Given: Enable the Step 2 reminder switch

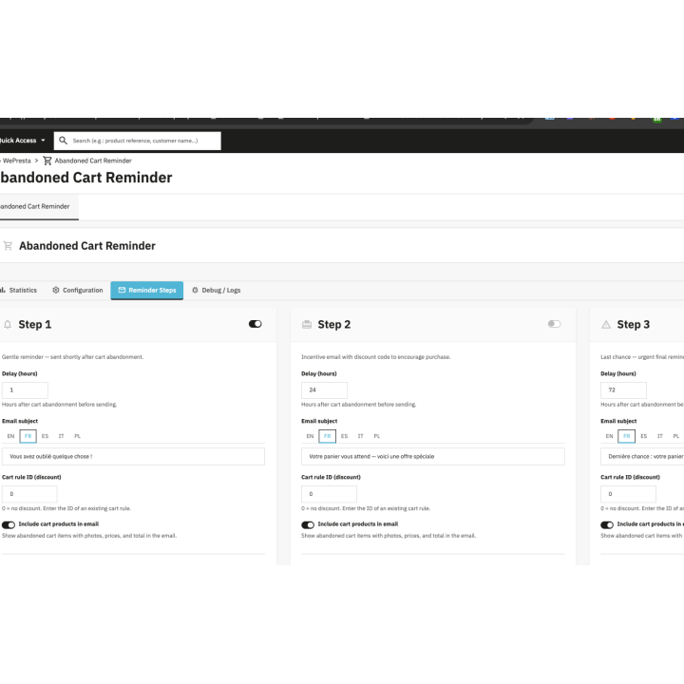Looking at the screenshot, I should point(554,324).
